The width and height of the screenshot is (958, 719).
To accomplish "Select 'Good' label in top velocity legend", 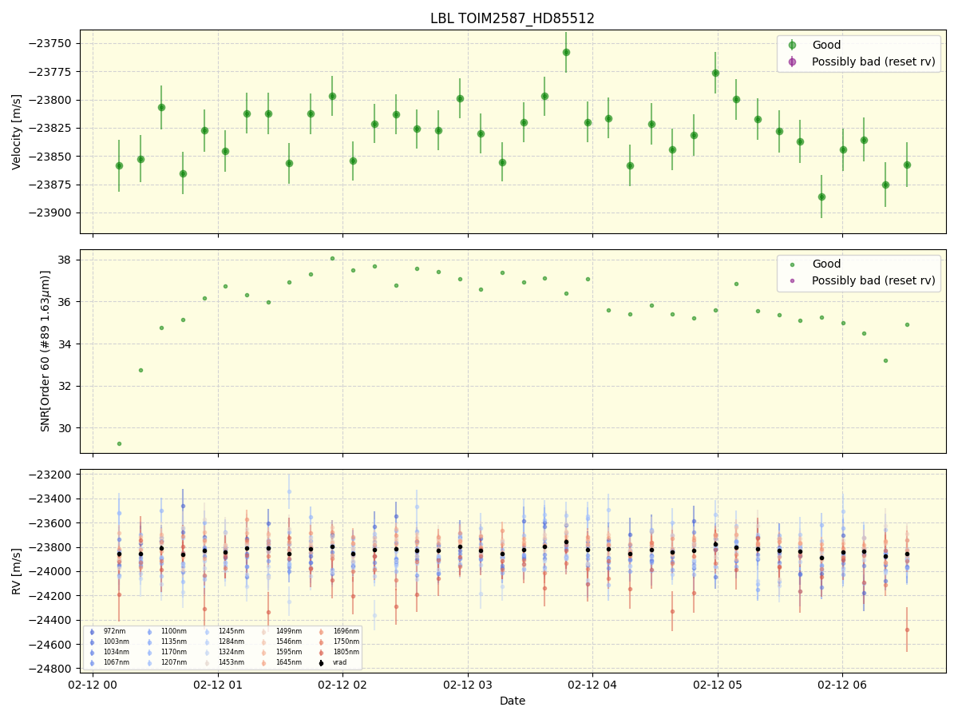I will coord(826,45).
